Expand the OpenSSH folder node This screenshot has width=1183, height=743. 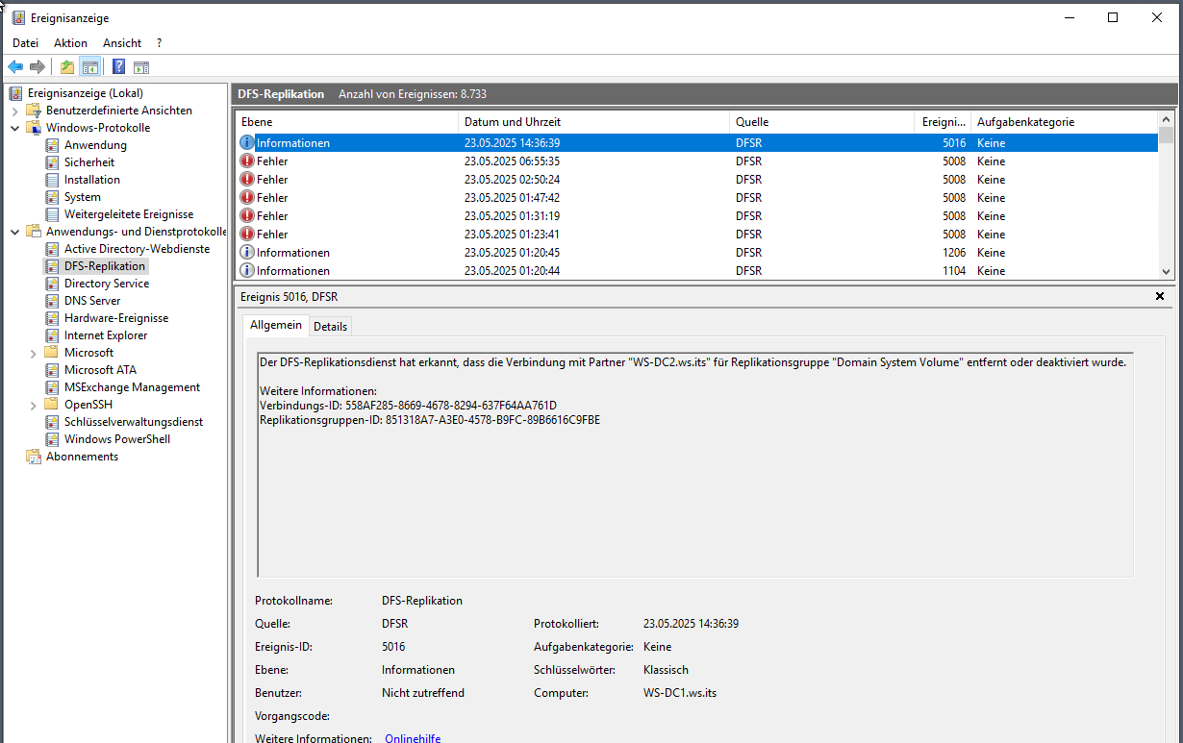34,405
